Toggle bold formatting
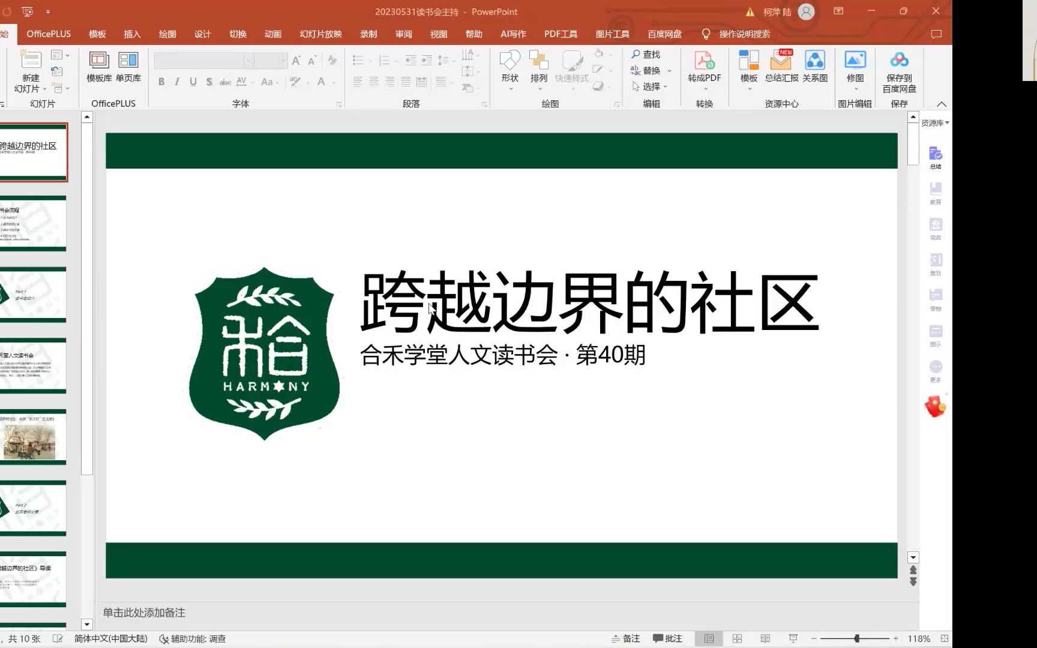 161,82
